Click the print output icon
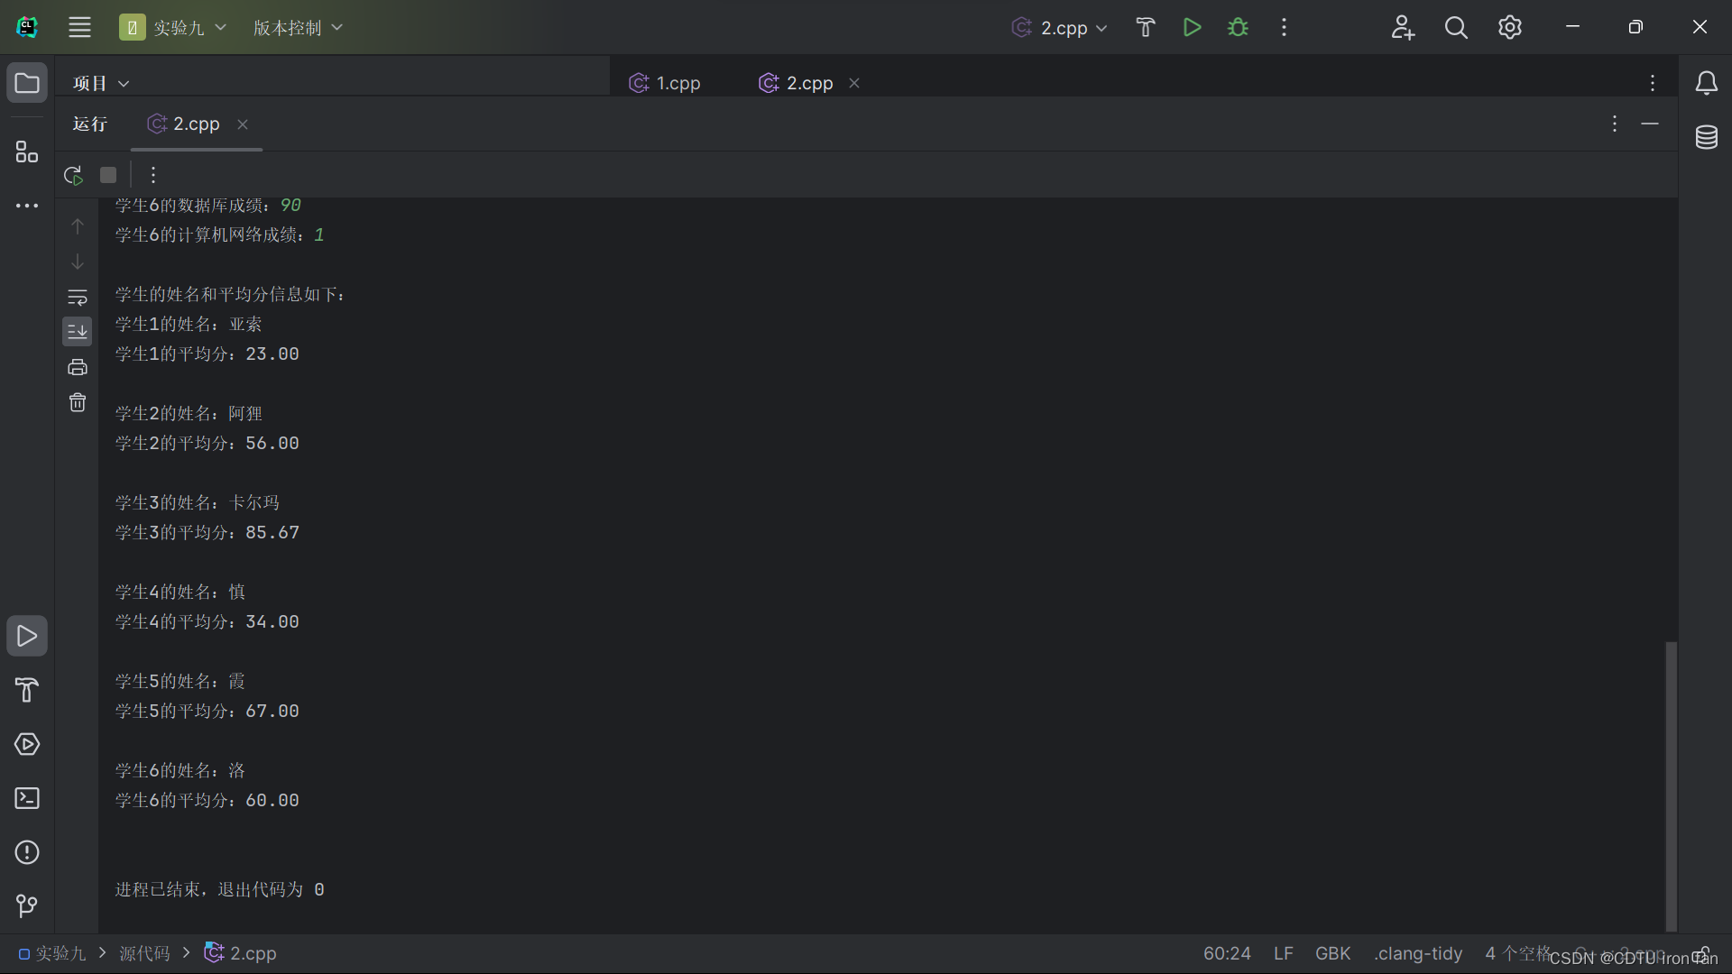The image size is (1732, 974). tap(78, 367)
